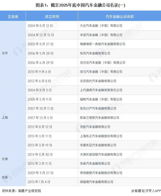Click the 安徽 region cell
Screen dimensions: 161x196
tap(5, 177)
